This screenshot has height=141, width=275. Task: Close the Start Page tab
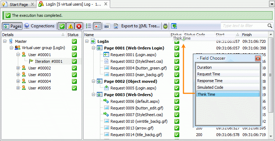32,4
